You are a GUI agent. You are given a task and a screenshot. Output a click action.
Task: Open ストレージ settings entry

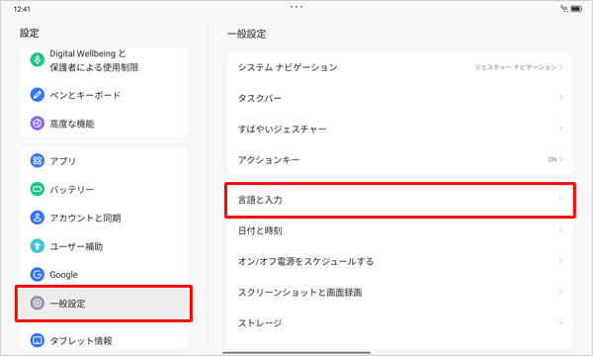point(400,322)
